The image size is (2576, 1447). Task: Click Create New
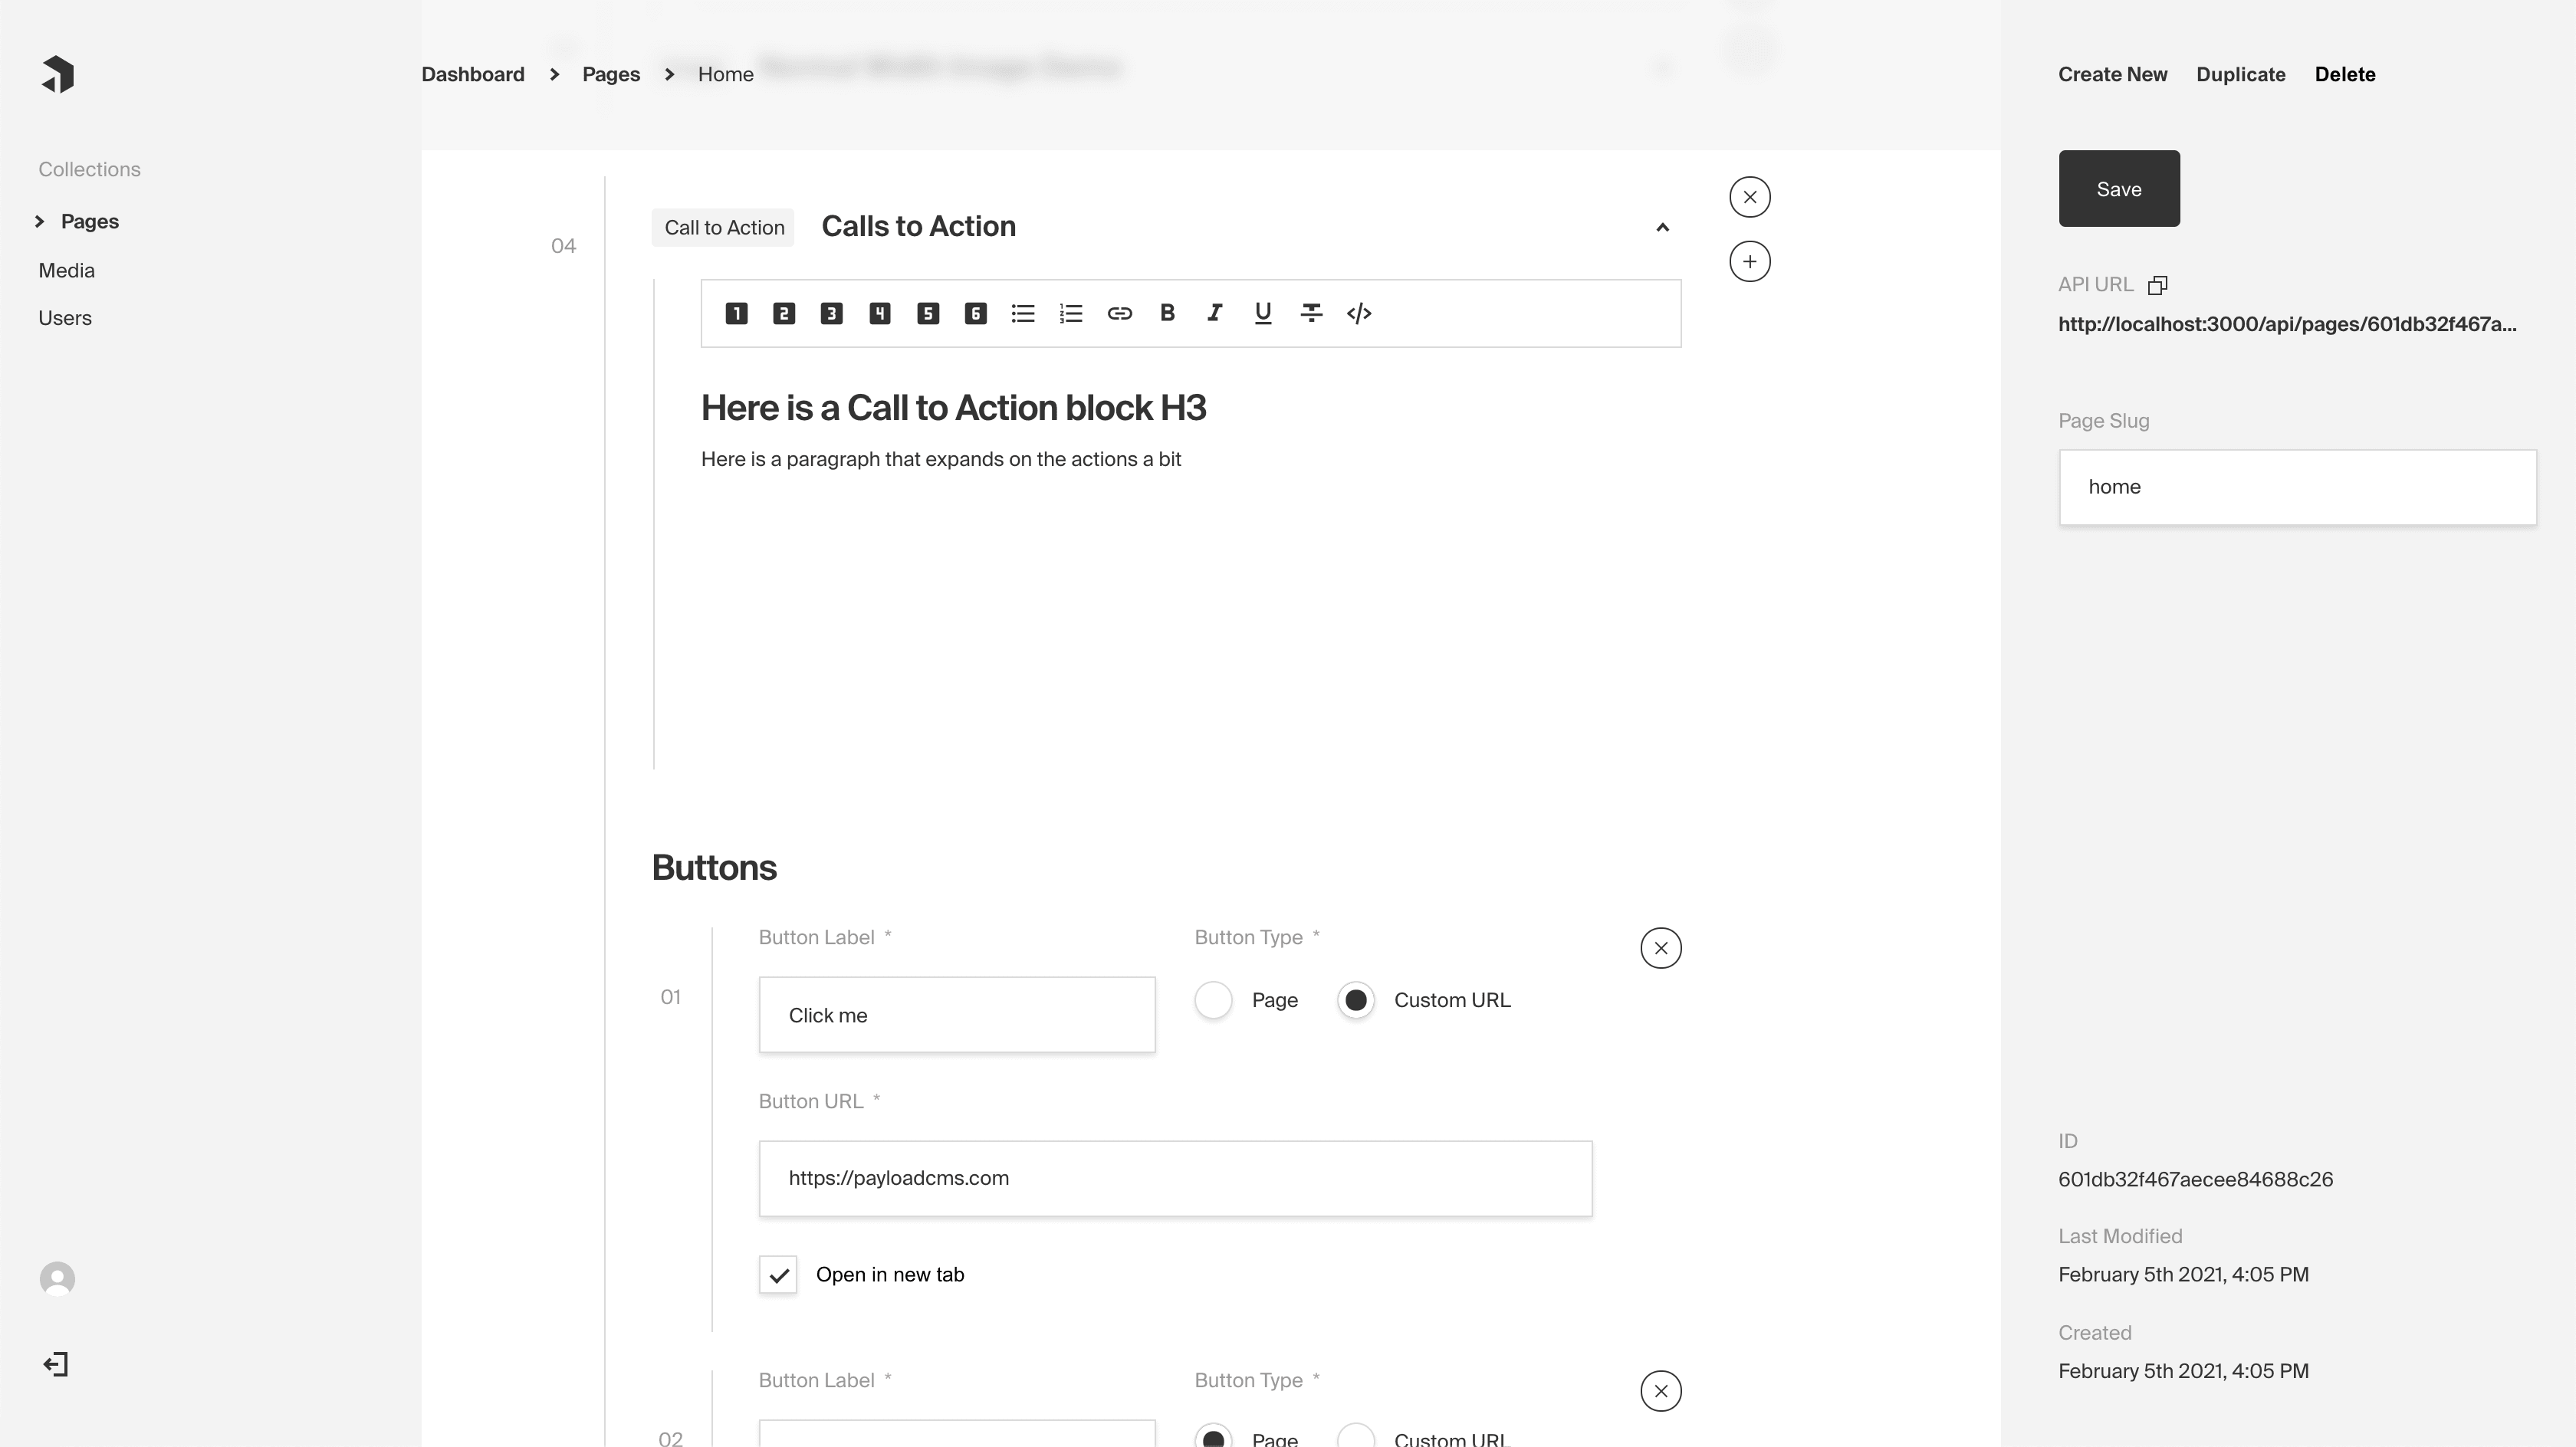point(2113,74)
